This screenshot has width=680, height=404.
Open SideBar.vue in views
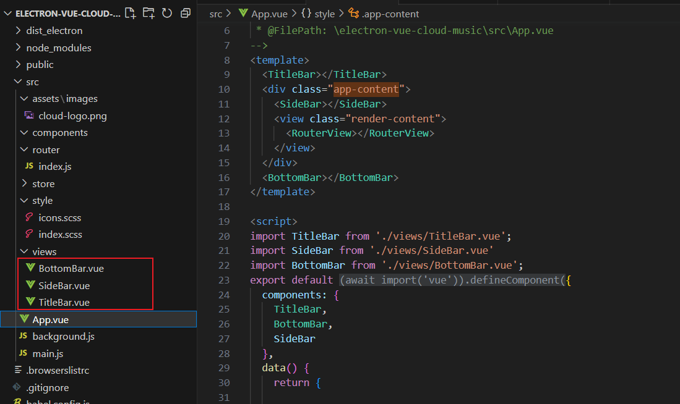coord(64,285)
